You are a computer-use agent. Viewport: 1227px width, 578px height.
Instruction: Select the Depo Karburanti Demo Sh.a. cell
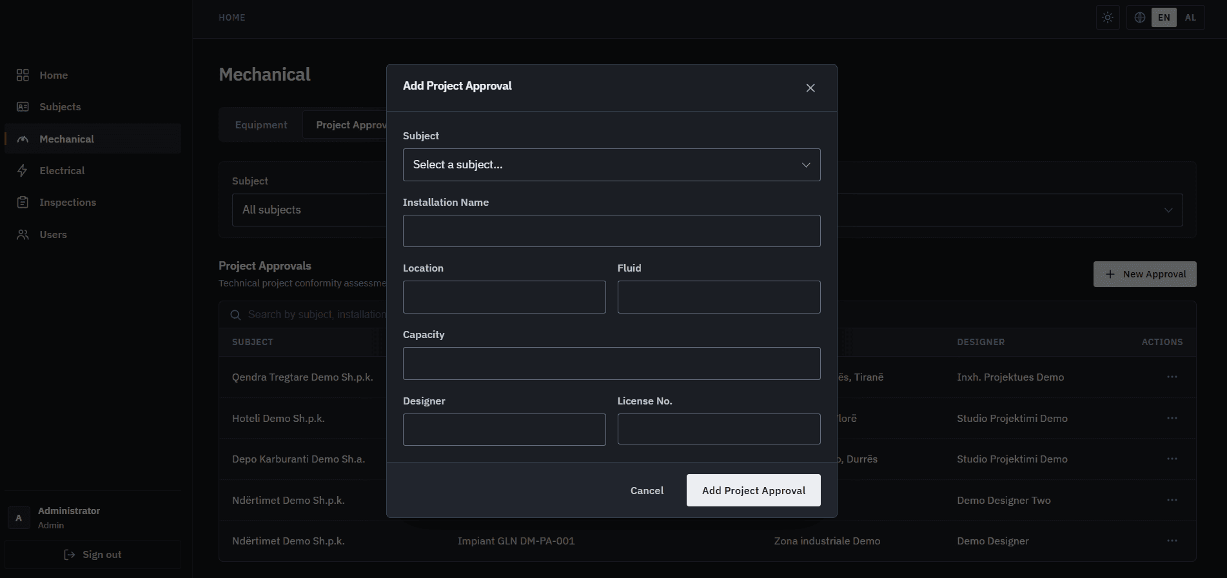(x=299, y=459)
